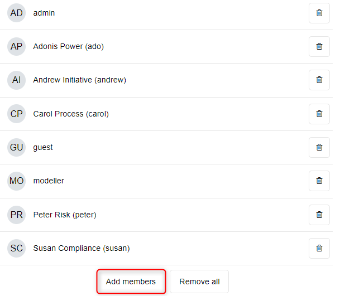
Task: Select the Carol Process (carol) name
Action: pos(71,114)
